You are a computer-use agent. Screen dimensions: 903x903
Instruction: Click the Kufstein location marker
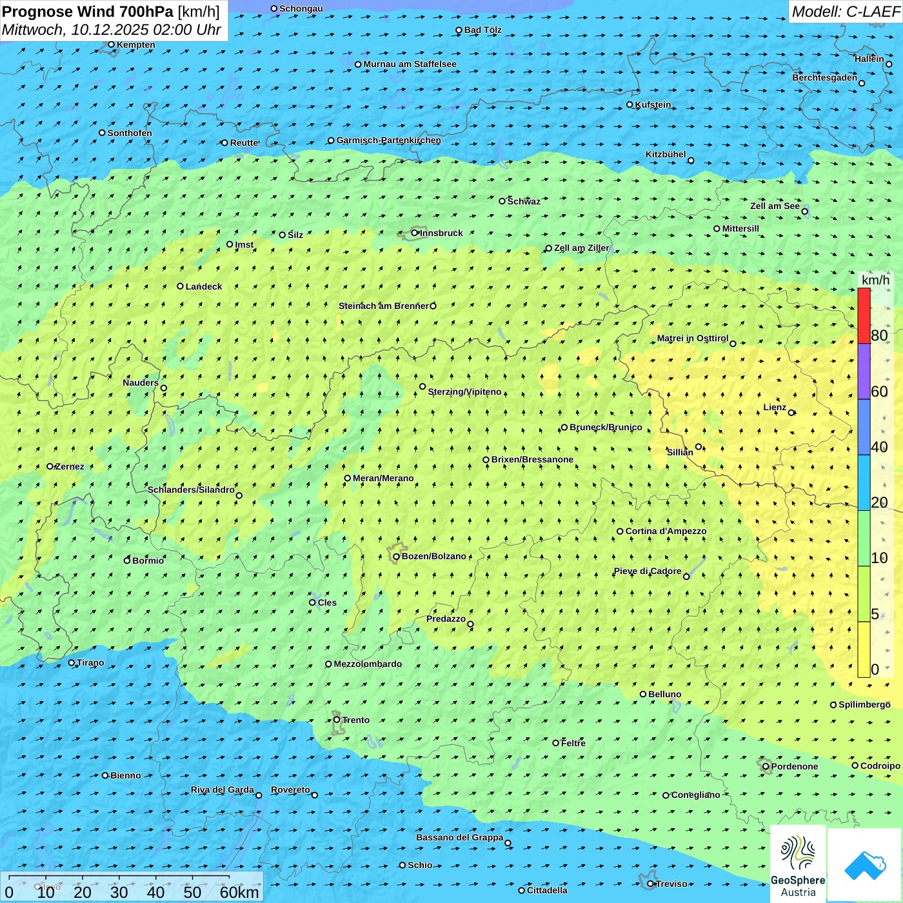tap(630, 104)
